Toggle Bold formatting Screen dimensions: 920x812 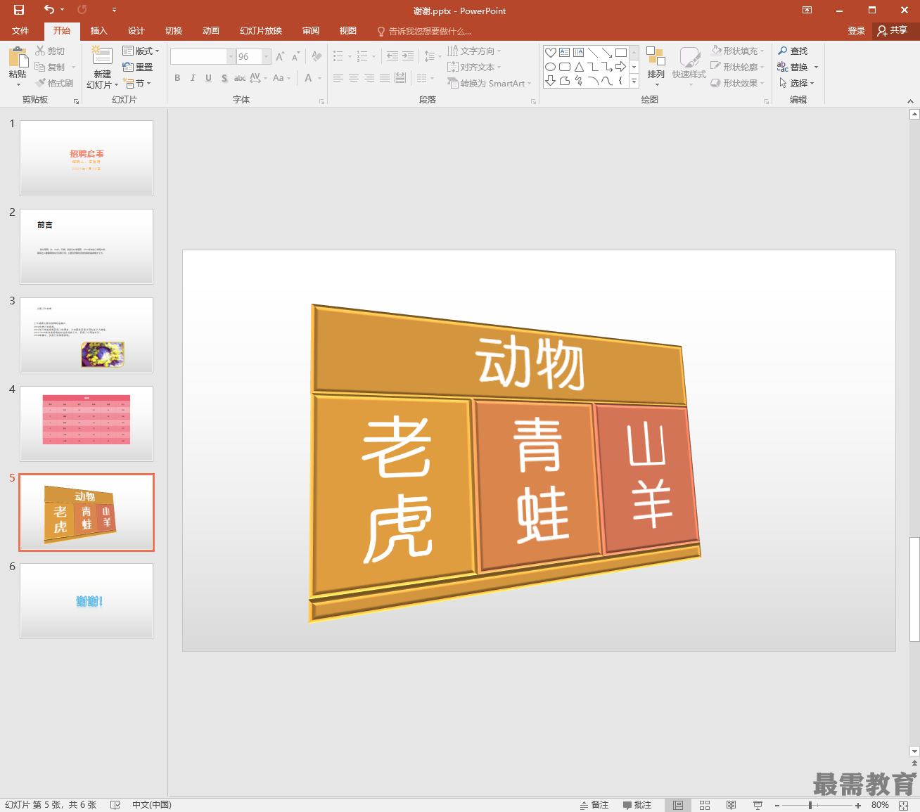point(177,78)
